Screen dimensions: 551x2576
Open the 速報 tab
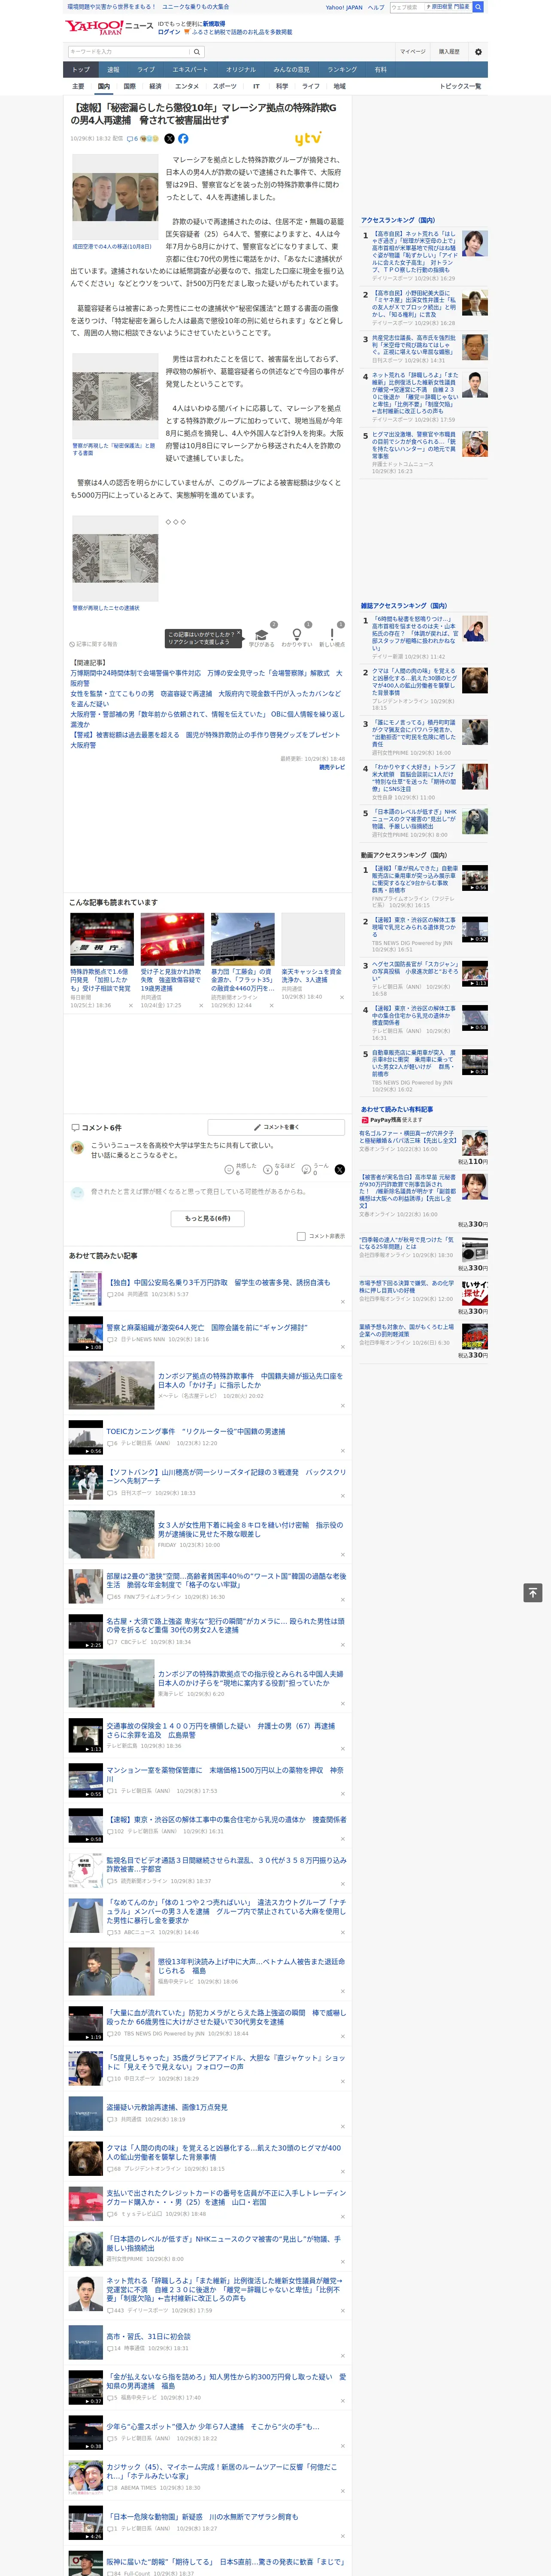113,70
